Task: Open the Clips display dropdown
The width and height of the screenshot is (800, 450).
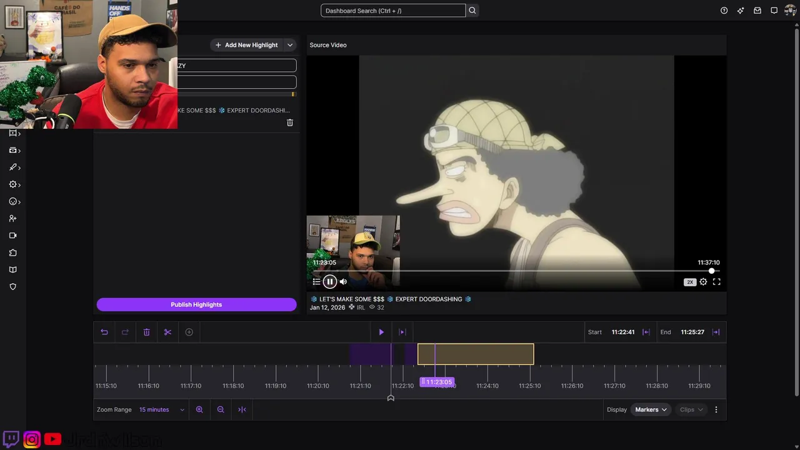Action: [x=691, y=409]
